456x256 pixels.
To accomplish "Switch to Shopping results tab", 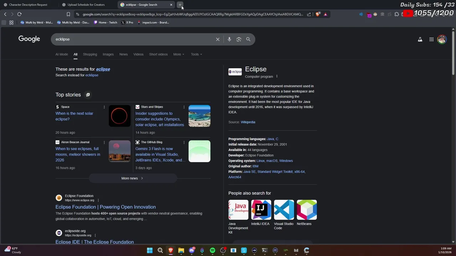I will pyautogui.click(x=90, y=54).
